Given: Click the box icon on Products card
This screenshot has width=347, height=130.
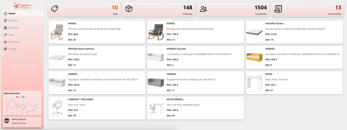Looking at the screenshot, I should (x=129, y=9).
